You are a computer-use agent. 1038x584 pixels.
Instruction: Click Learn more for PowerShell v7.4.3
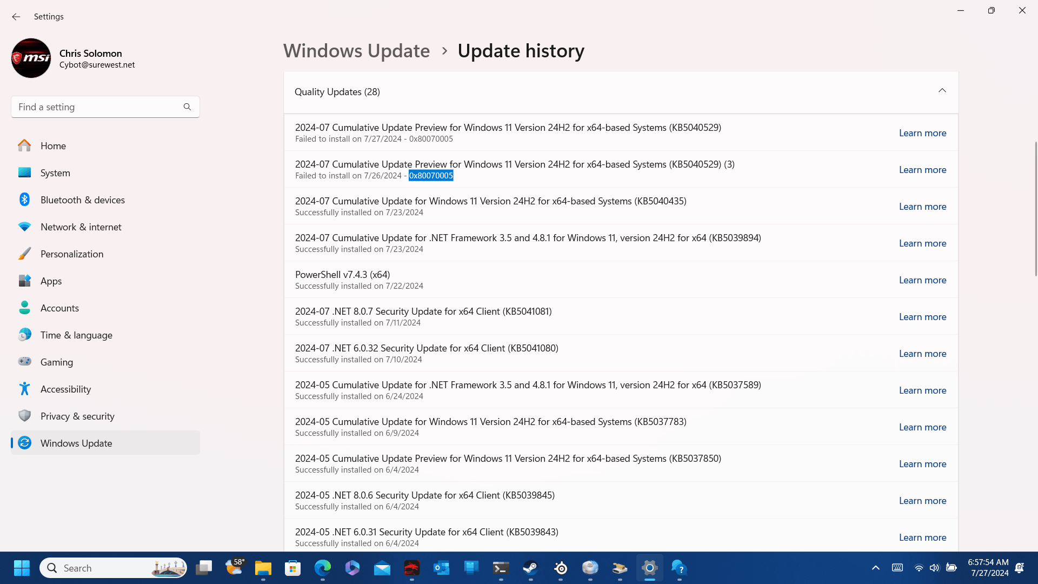click(x=922, y=280)
